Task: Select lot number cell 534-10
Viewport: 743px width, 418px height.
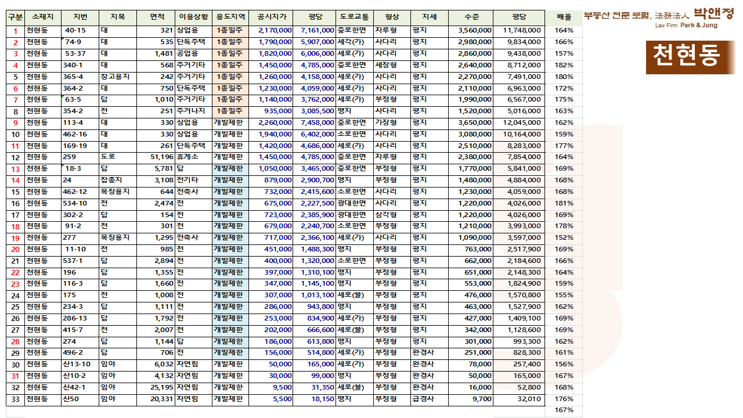Action: coord(80,203)
